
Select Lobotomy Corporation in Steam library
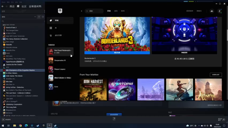[14, 104]
